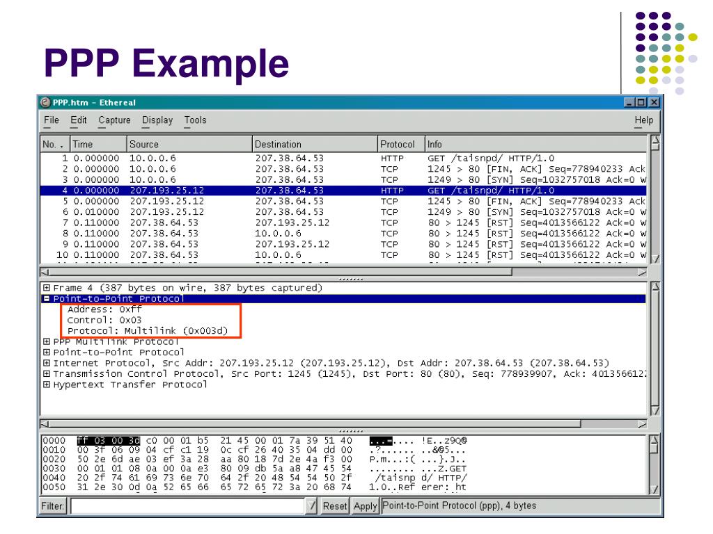Click scroll-down arrow of hex dump pane
The height and width of the screenshot is (534, 713).
pyautogui.click(x=655, y=489)
